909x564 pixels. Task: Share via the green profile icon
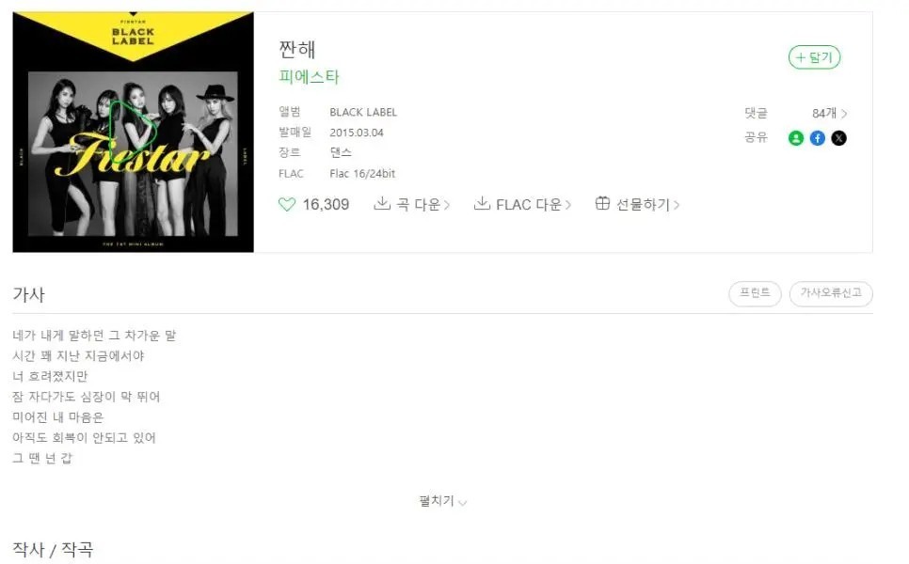pos(796,138)
